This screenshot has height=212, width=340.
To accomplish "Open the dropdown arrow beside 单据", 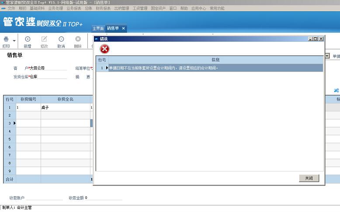I will point(327,56).
